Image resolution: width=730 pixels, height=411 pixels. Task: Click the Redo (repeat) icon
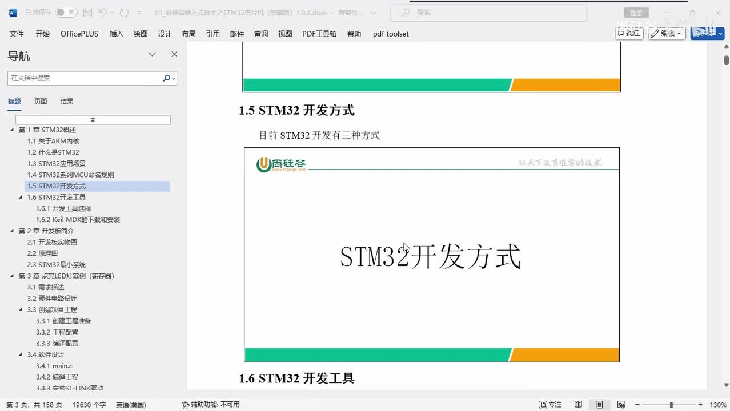coord(124,12)
